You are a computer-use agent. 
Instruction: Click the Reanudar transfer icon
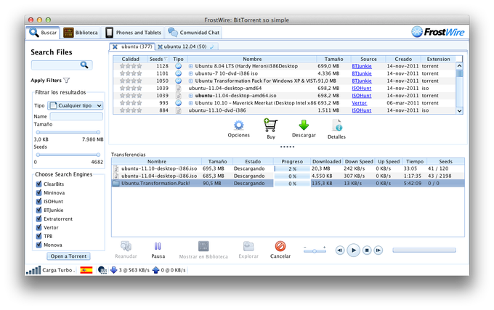126,246
